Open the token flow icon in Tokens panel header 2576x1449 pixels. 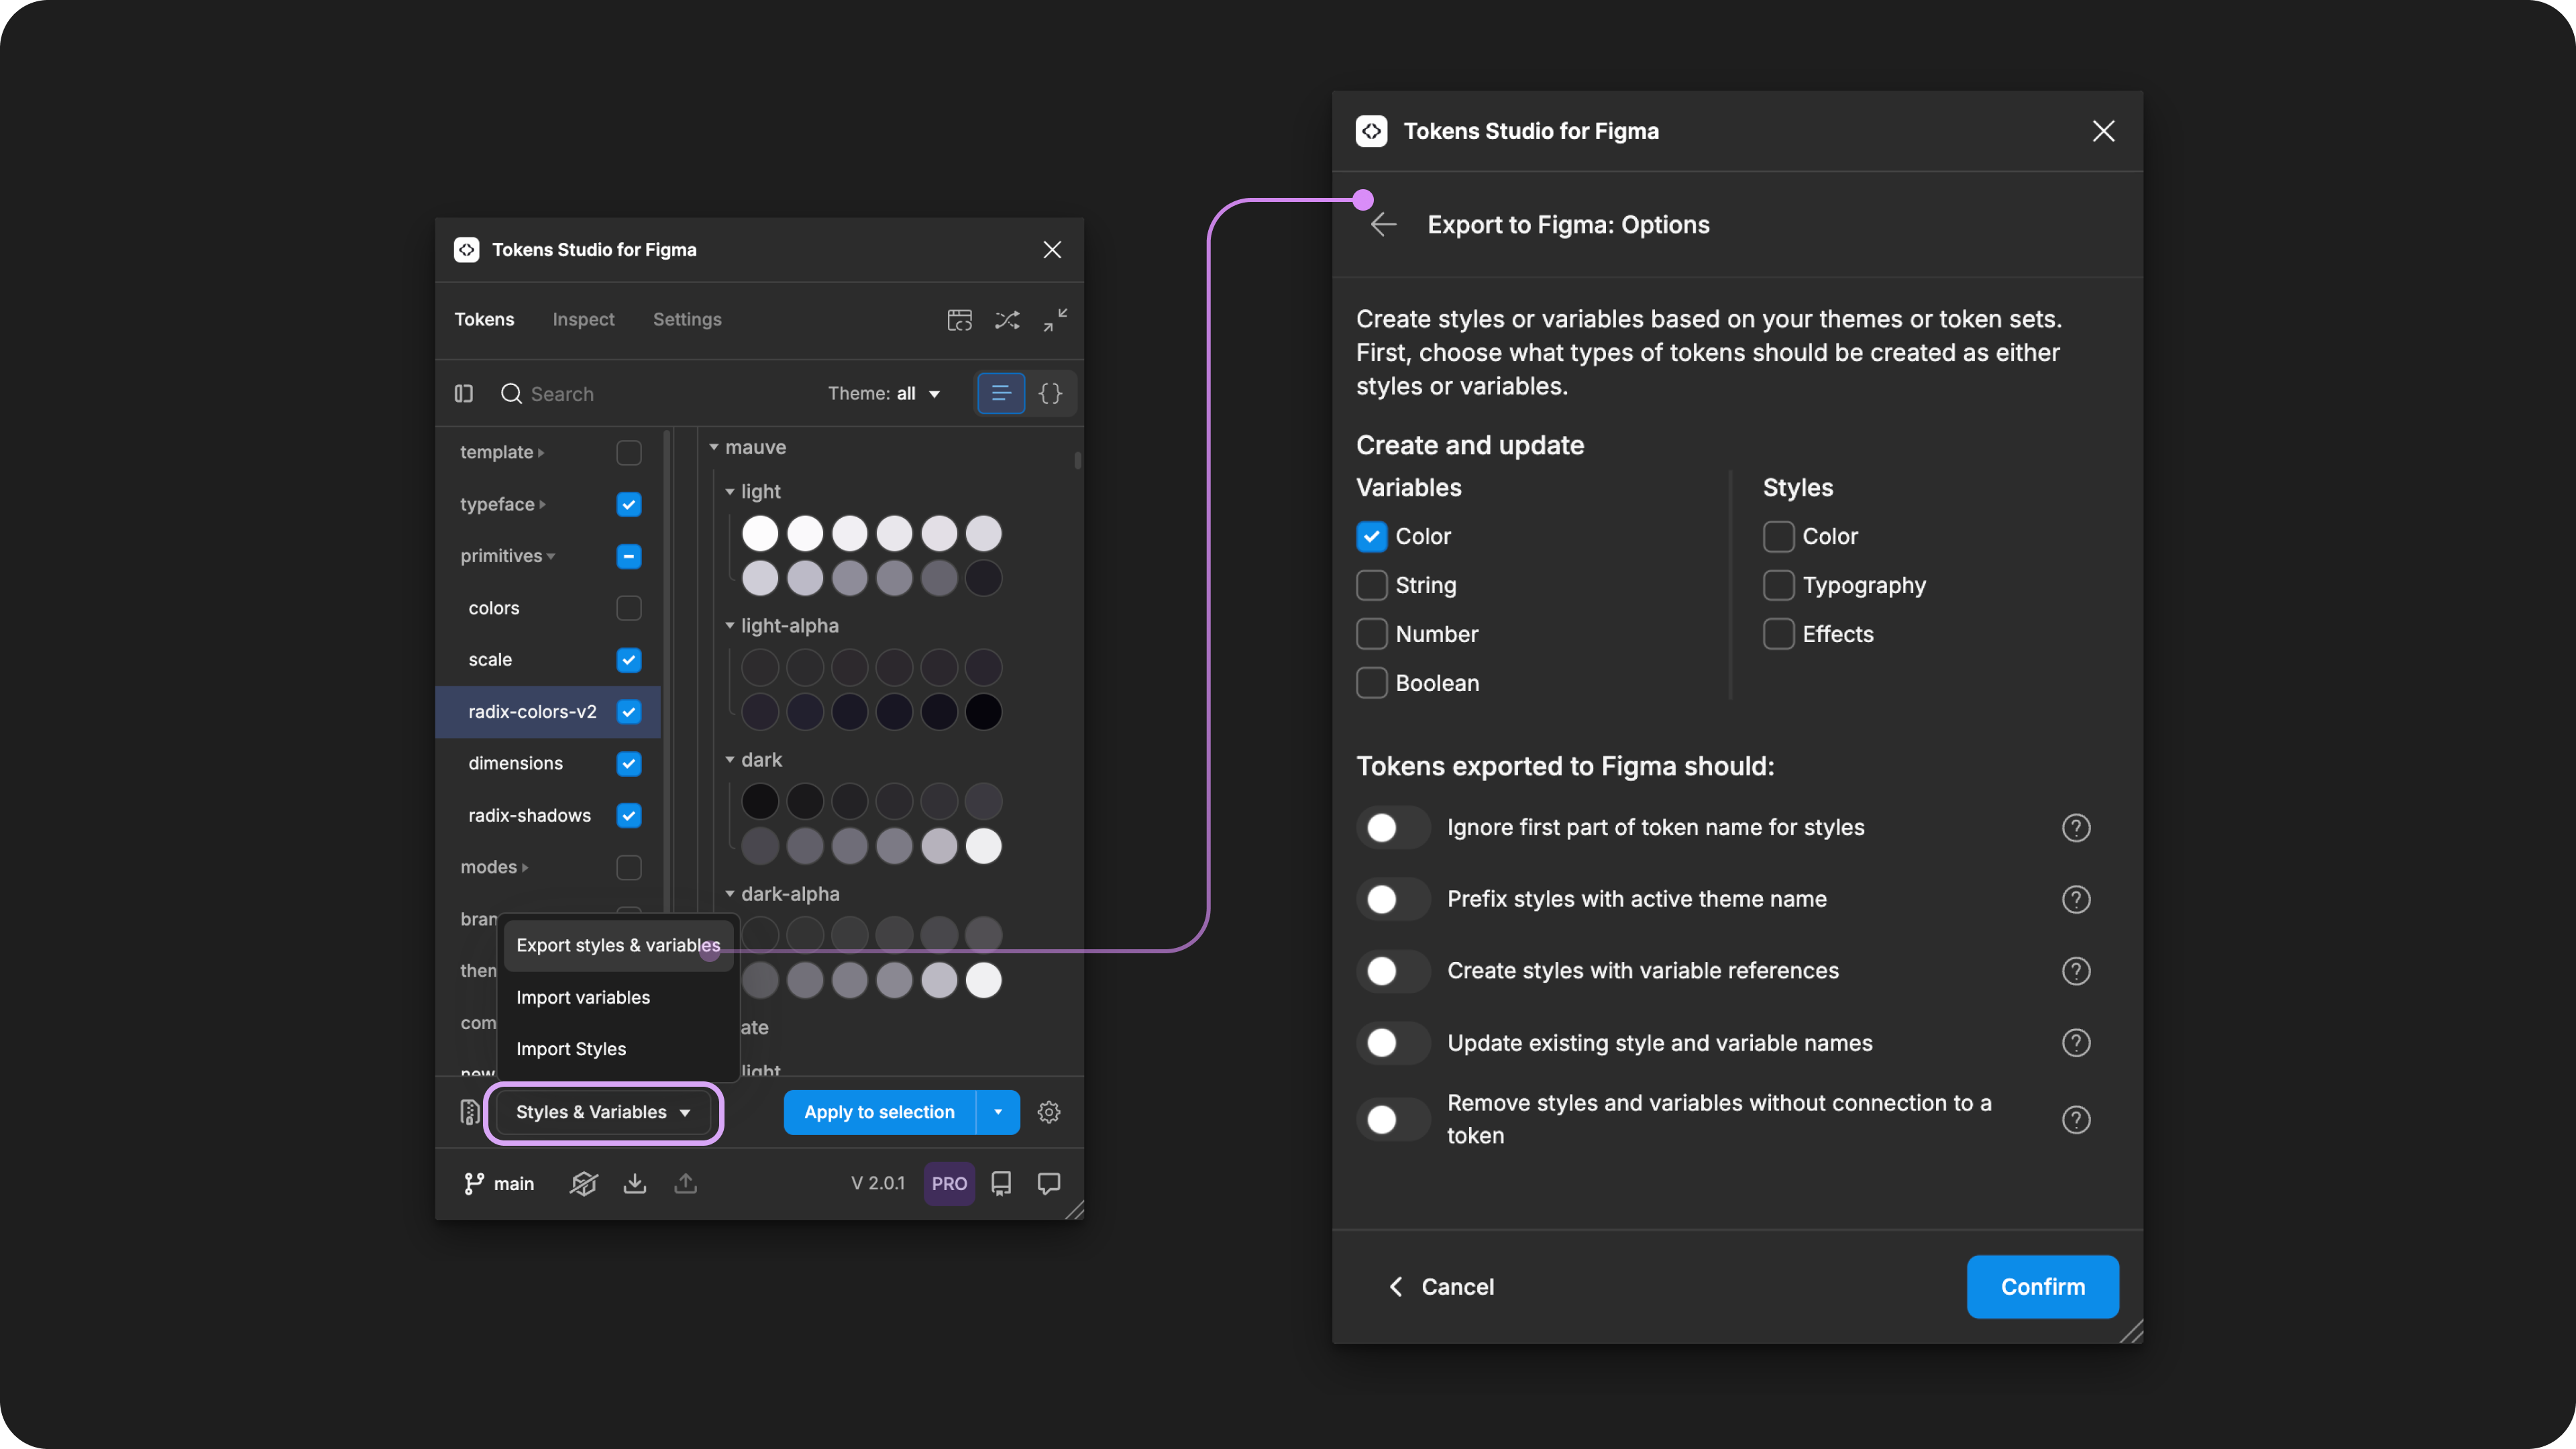pos(959,320)
